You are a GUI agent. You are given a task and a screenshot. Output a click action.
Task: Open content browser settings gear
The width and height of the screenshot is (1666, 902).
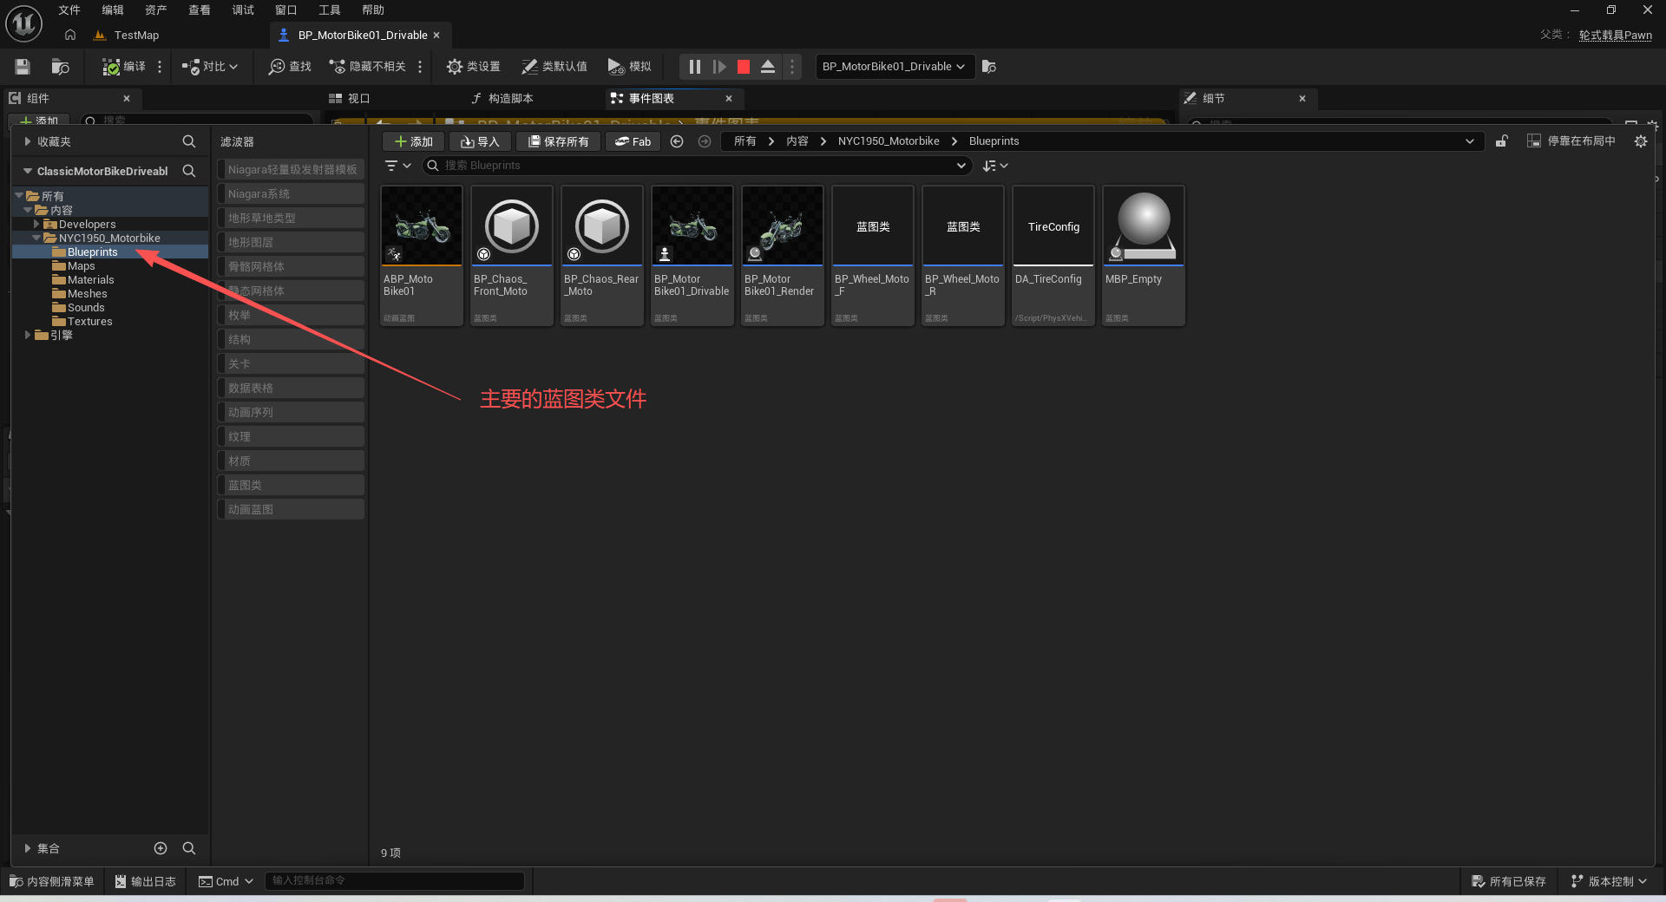click(x=1641, y=141)
